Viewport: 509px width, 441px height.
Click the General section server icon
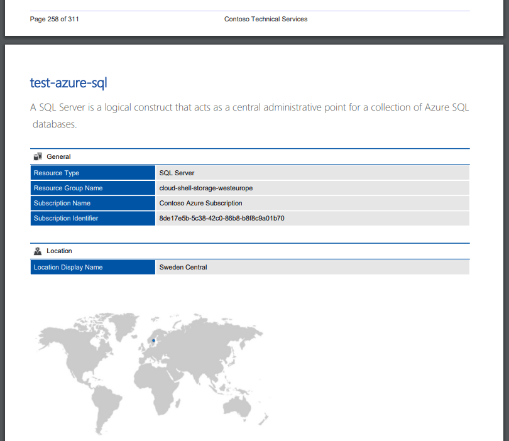tap(38, 156)
